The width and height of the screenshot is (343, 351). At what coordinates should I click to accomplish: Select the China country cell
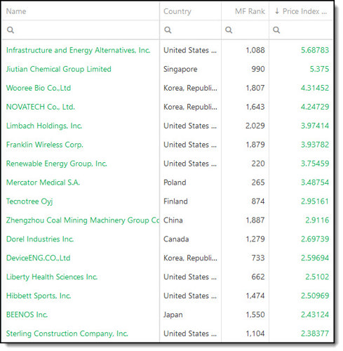[173, 220]
